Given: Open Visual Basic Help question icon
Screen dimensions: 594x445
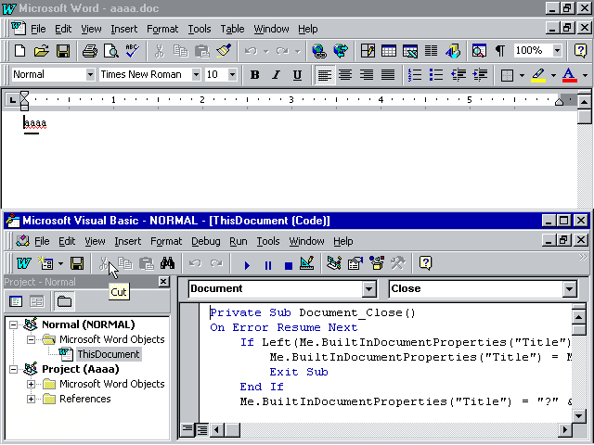Looking at the screenshot, I should (425, 263).
